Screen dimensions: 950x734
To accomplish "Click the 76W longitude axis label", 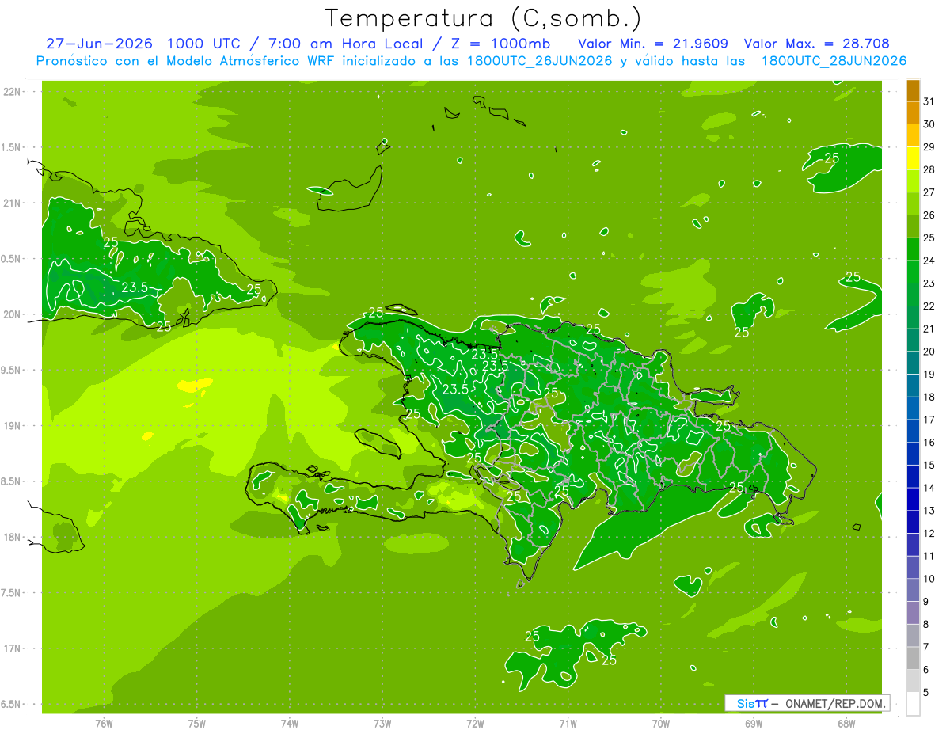I will pyautogui.click(x=104, y=723).
